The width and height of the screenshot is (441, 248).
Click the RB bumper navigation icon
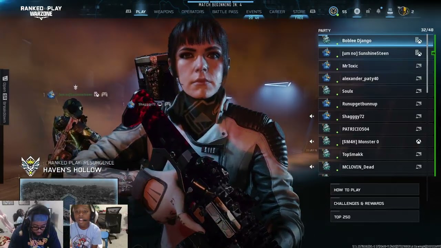click(x=312, y=11)
